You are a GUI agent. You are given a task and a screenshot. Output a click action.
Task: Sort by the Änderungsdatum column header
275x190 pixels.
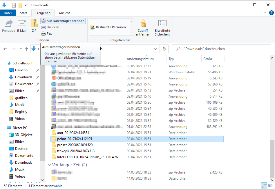point(146,59)
